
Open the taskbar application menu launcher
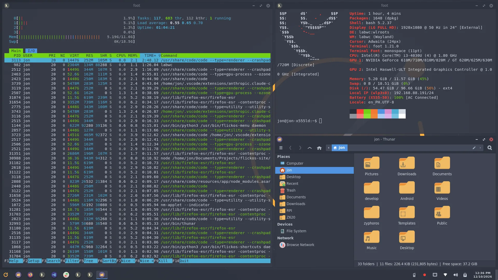click(6, 275)
